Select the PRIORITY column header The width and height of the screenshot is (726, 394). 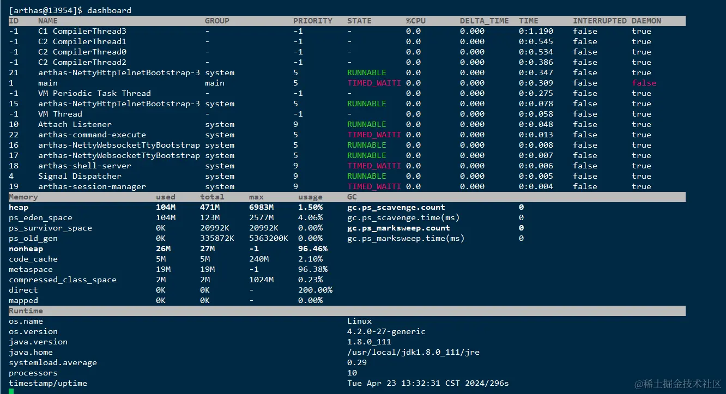click(x=313, y=21)
